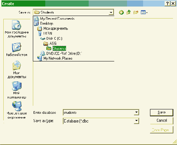Open My Computer in places bar
The image size is (177, 145).
(17, 90)
